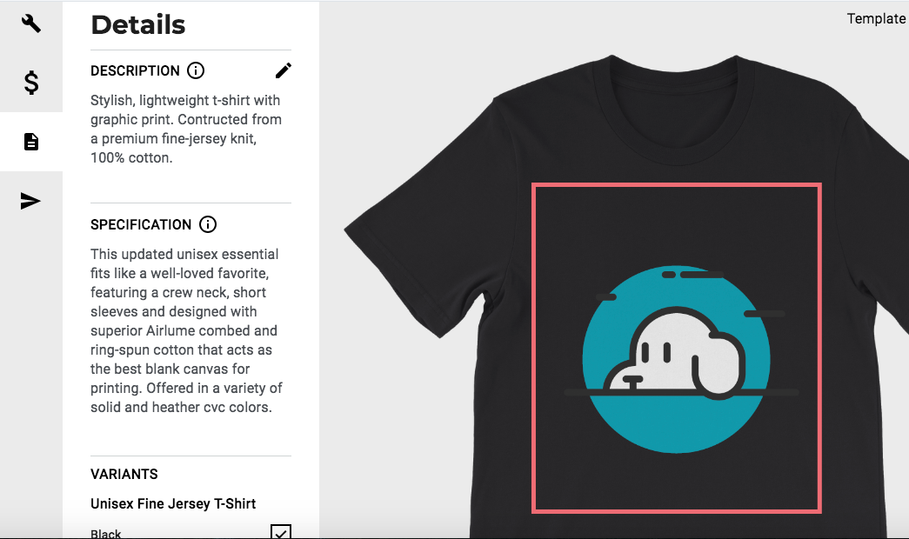The height and width of the screenshot is (539, 909).
Task: Click the Unisex Fine Jersey T-Shirt name
Action: coord(173,503)
